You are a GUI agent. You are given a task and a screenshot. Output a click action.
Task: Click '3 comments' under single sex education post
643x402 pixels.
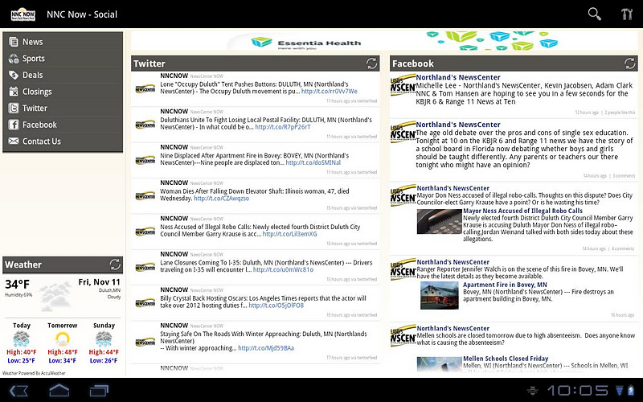click(624, 175)
